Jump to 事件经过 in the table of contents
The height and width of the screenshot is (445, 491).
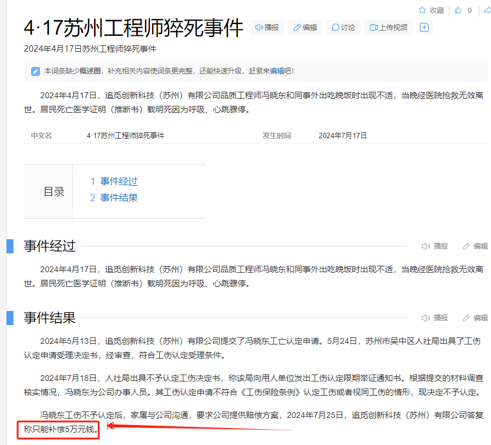119,182
